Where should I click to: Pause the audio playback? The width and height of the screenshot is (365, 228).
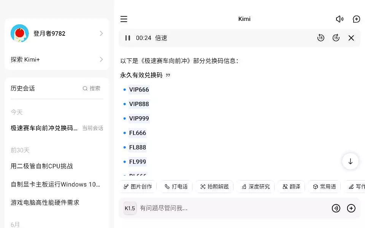[x=128, y=38]
